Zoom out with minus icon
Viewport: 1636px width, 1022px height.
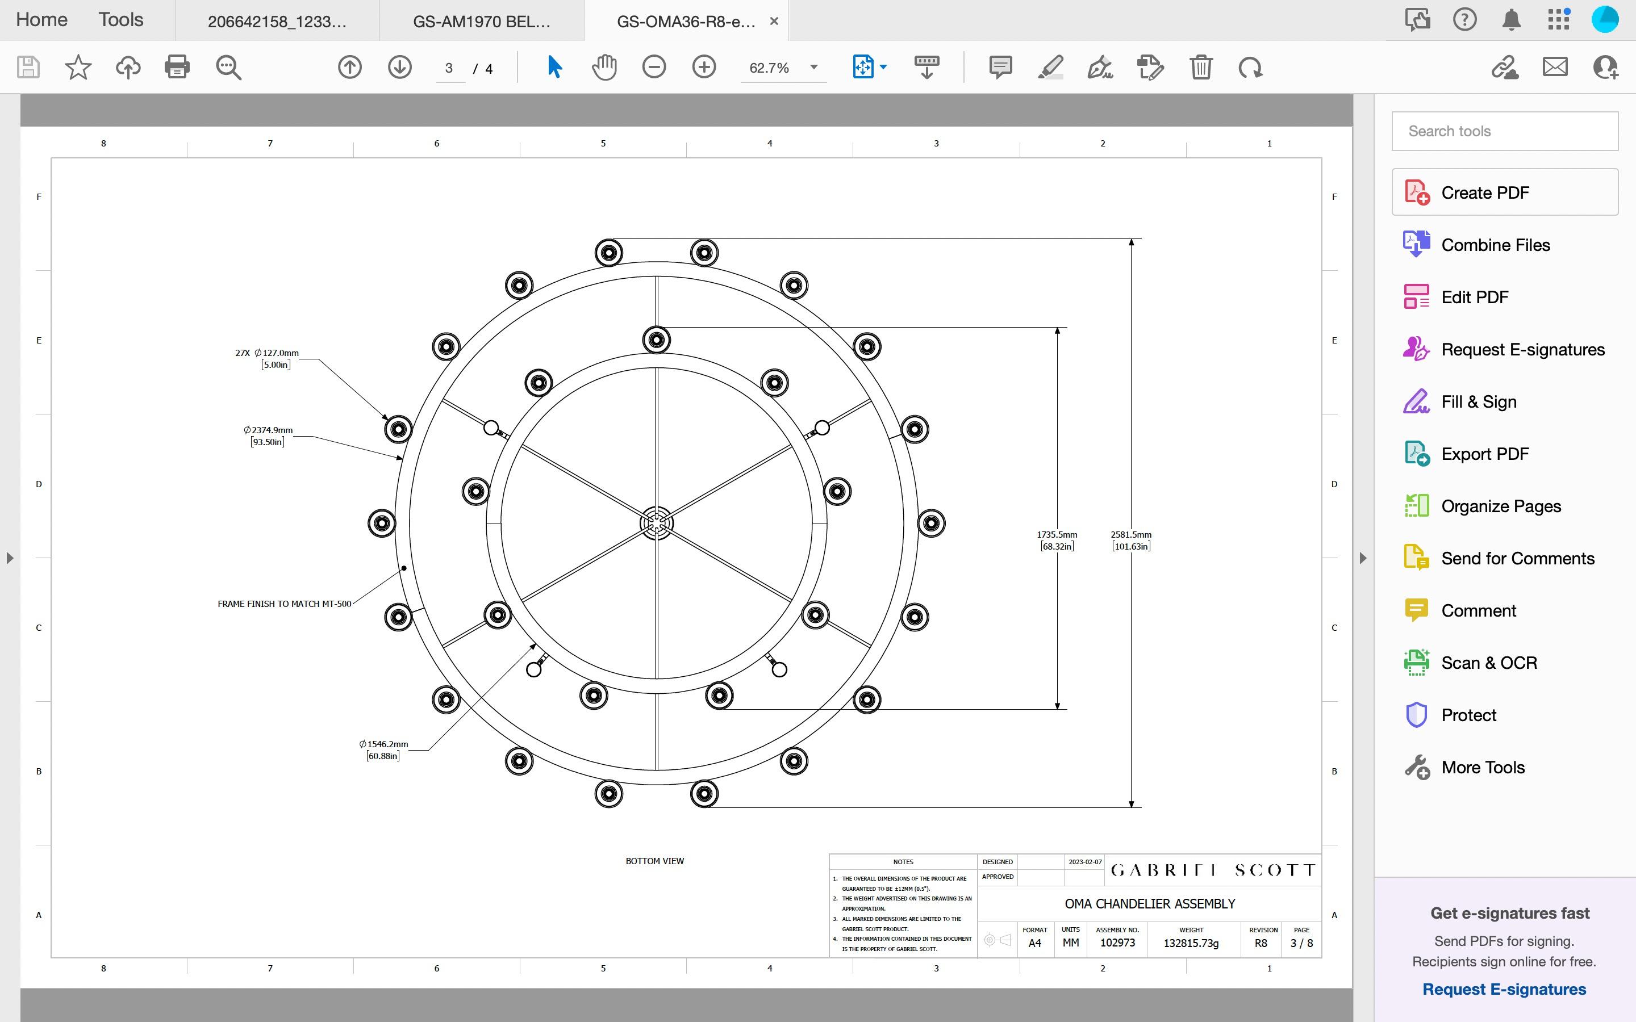[x=654, y=67]
